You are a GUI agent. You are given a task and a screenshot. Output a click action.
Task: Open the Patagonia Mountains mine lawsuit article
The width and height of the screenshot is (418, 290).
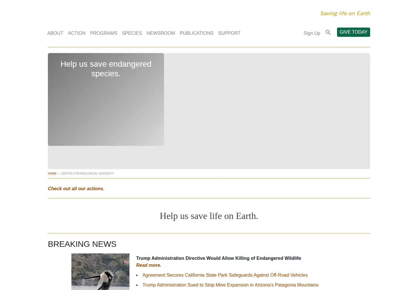click(230, 285)
